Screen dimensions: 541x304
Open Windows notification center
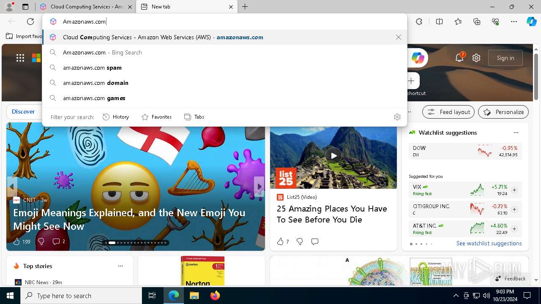527,296
